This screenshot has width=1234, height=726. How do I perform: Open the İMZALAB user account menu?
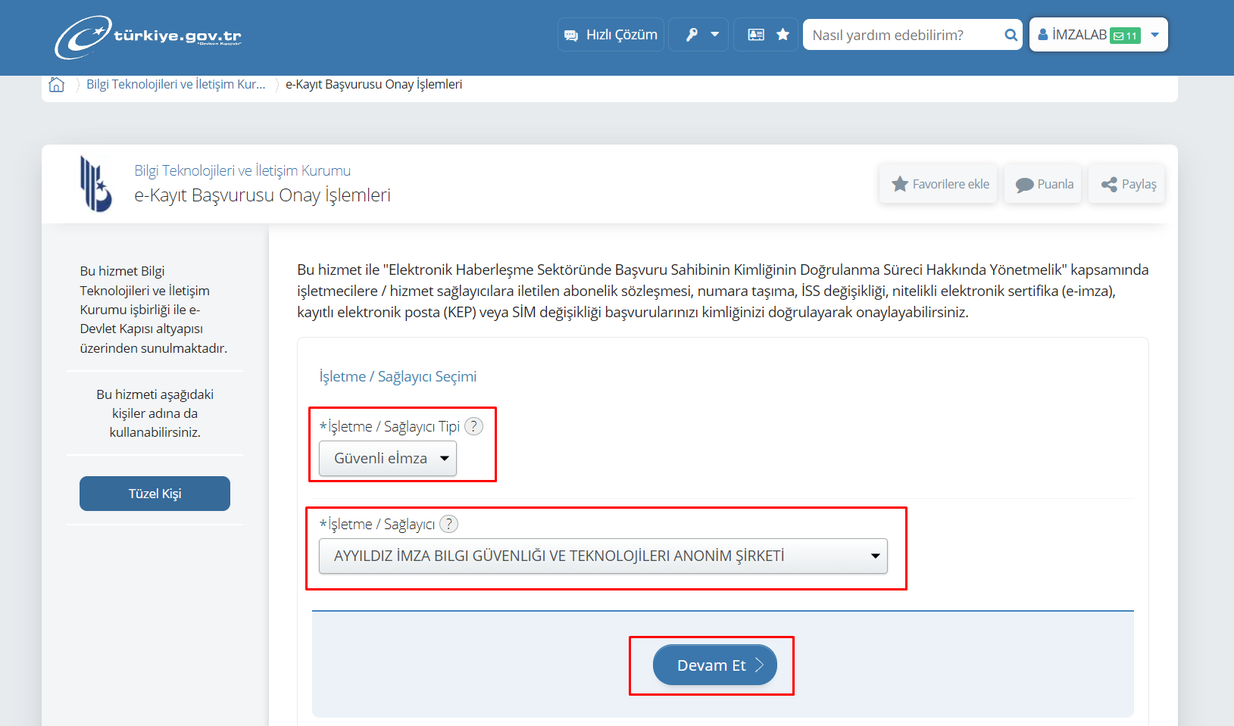1098,35
